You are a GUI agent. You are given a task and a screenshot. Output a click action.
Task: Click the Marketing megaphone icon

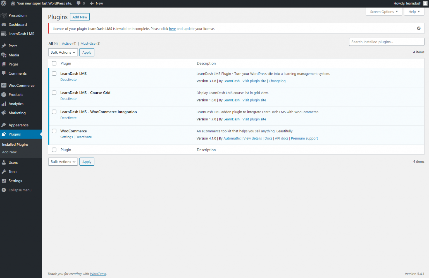coord(4,113)
